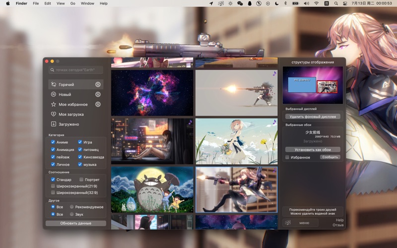Open the Apple menu
The image size is (397, 248).
[8, 3]
